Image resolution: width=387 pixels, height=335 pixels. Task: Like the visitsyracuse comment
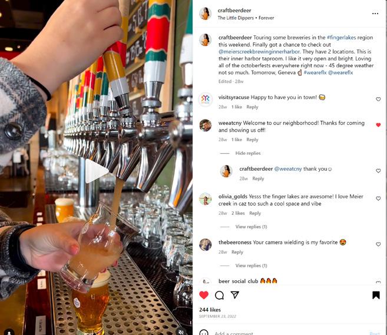point(378,99)
